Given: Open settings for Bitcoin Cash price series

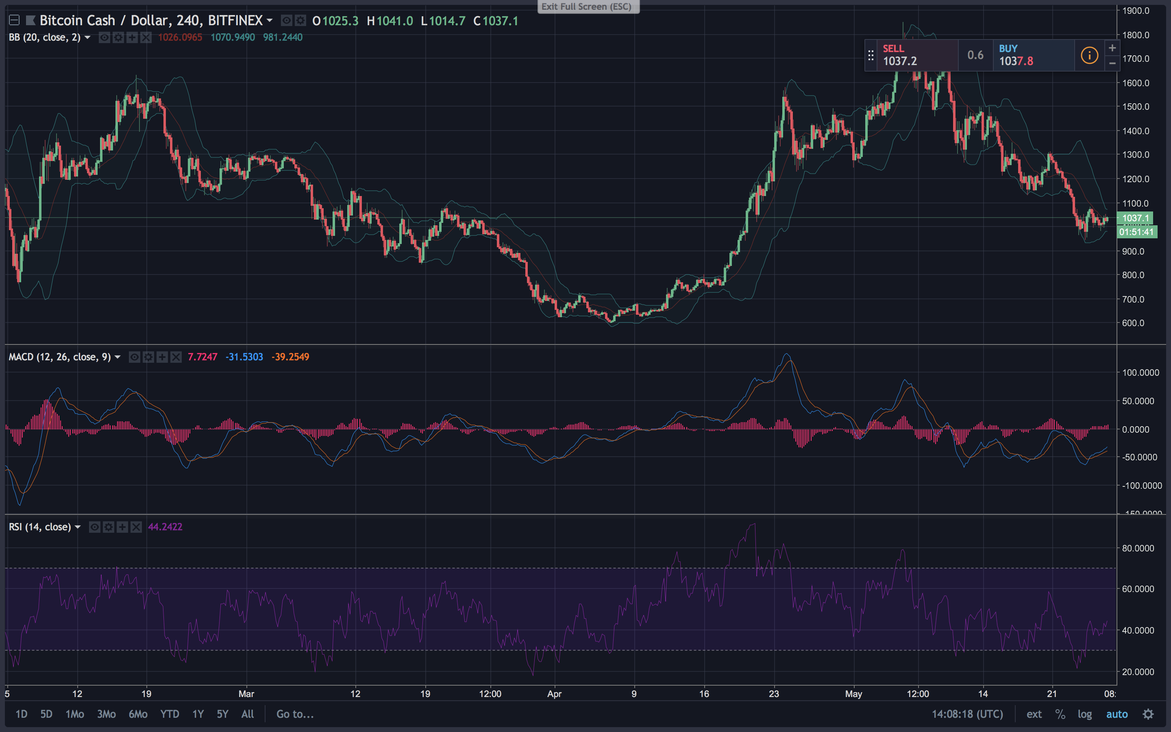Looking at the screenshot, I should pyautogui.click(x=300, y=20).
